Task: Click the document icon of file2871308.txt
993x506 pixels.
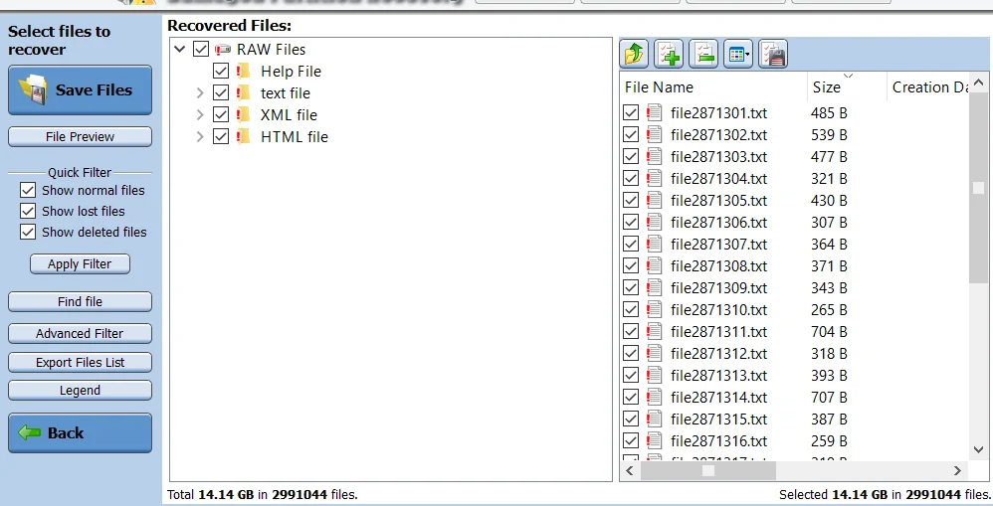Action: tap(654, 265)
